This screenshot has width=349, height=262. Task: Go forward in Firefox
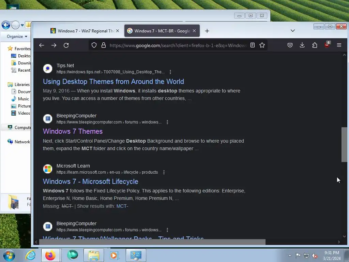click(x=54, y=45)
